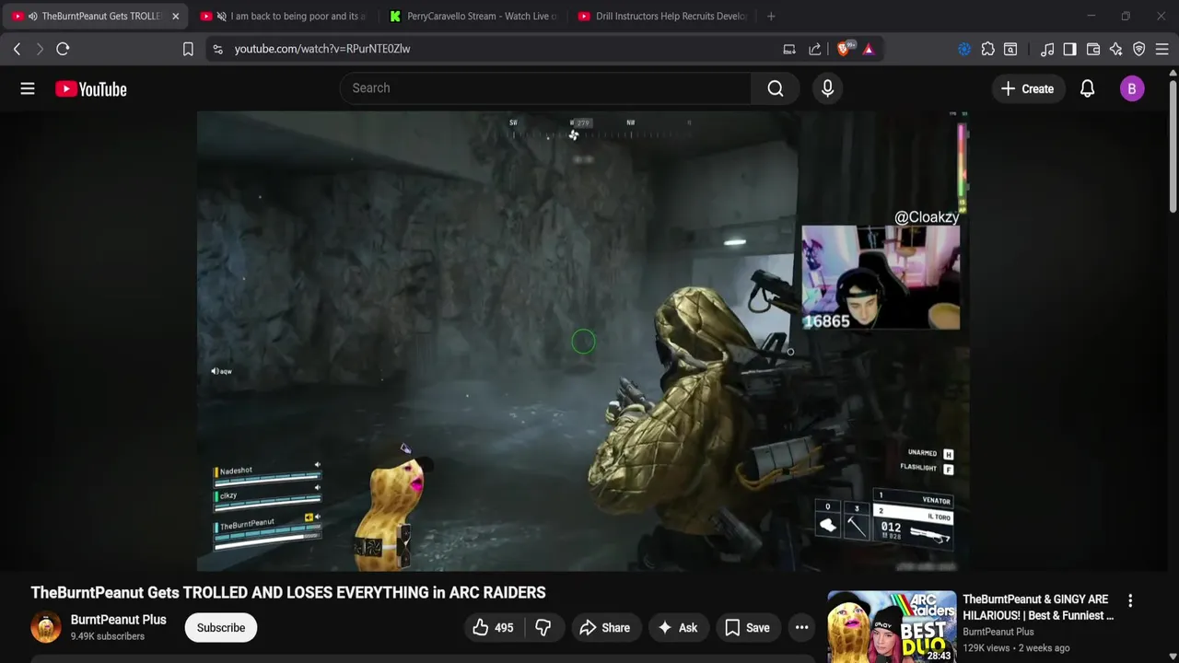Click the video title text

[288, 593]
